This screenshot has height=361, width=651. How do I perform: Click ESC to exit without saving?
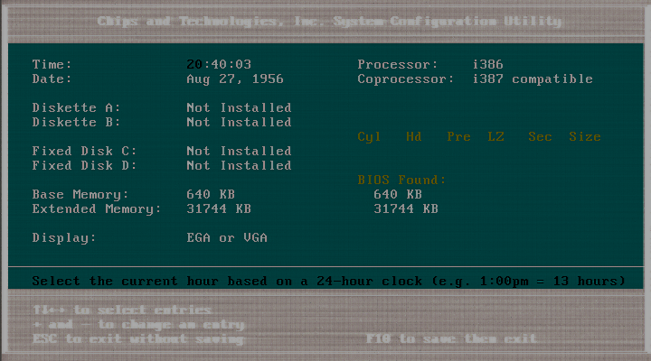click(x=138, y=339)
